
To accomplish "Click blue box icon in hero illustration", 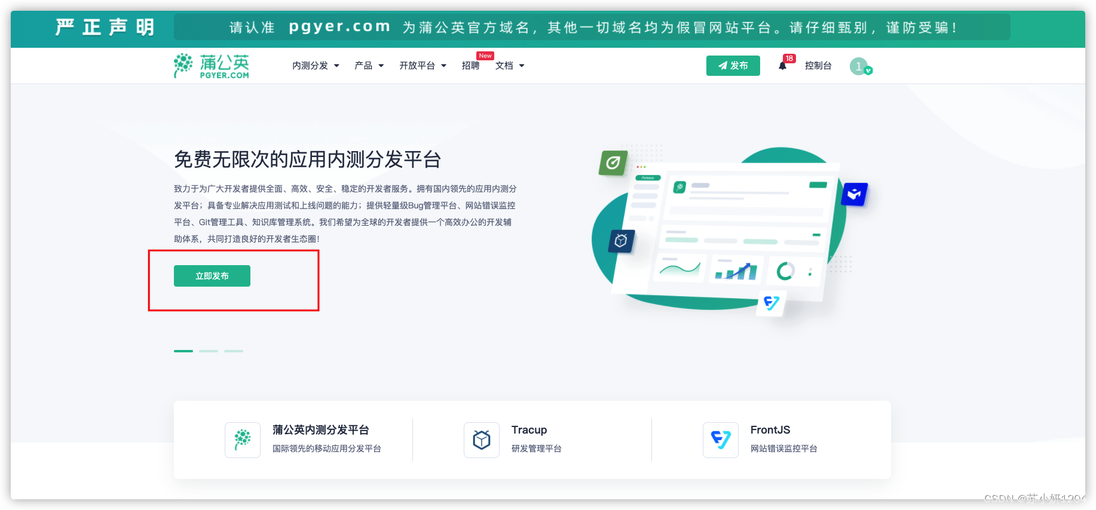I will [x=855, y=194].
